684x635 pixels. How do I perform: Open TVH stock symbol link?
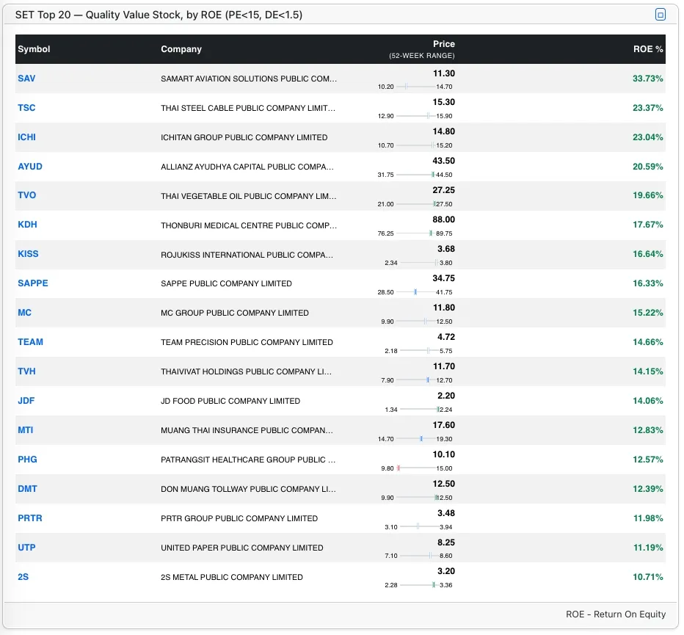click(x=26, y=371)
